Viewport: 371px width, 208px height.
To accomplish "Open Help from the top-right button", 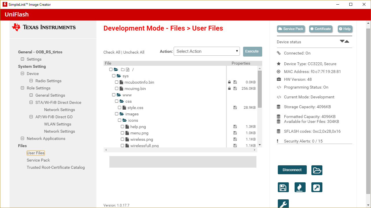I will click(x=345, y=29).
